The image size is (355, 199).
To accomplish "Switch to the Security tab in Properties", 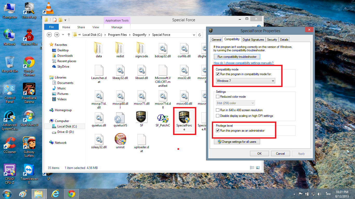I will click(x=272, y=40).
